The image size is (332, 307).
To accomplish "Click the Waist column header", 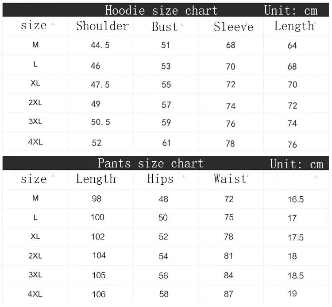I will pyautogui.click(x=230, y=179).
